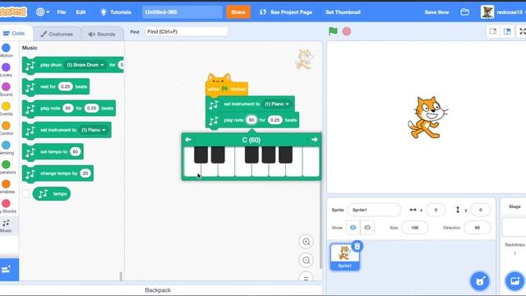The height and width of the screenshot is (296, 526).
Task: Click Set Thumbnail button
Action: pyautogui.click(x=343, y=12)
